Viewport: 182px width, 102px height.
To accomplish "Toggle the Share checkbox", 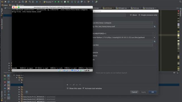I will (x=131, y=15).
